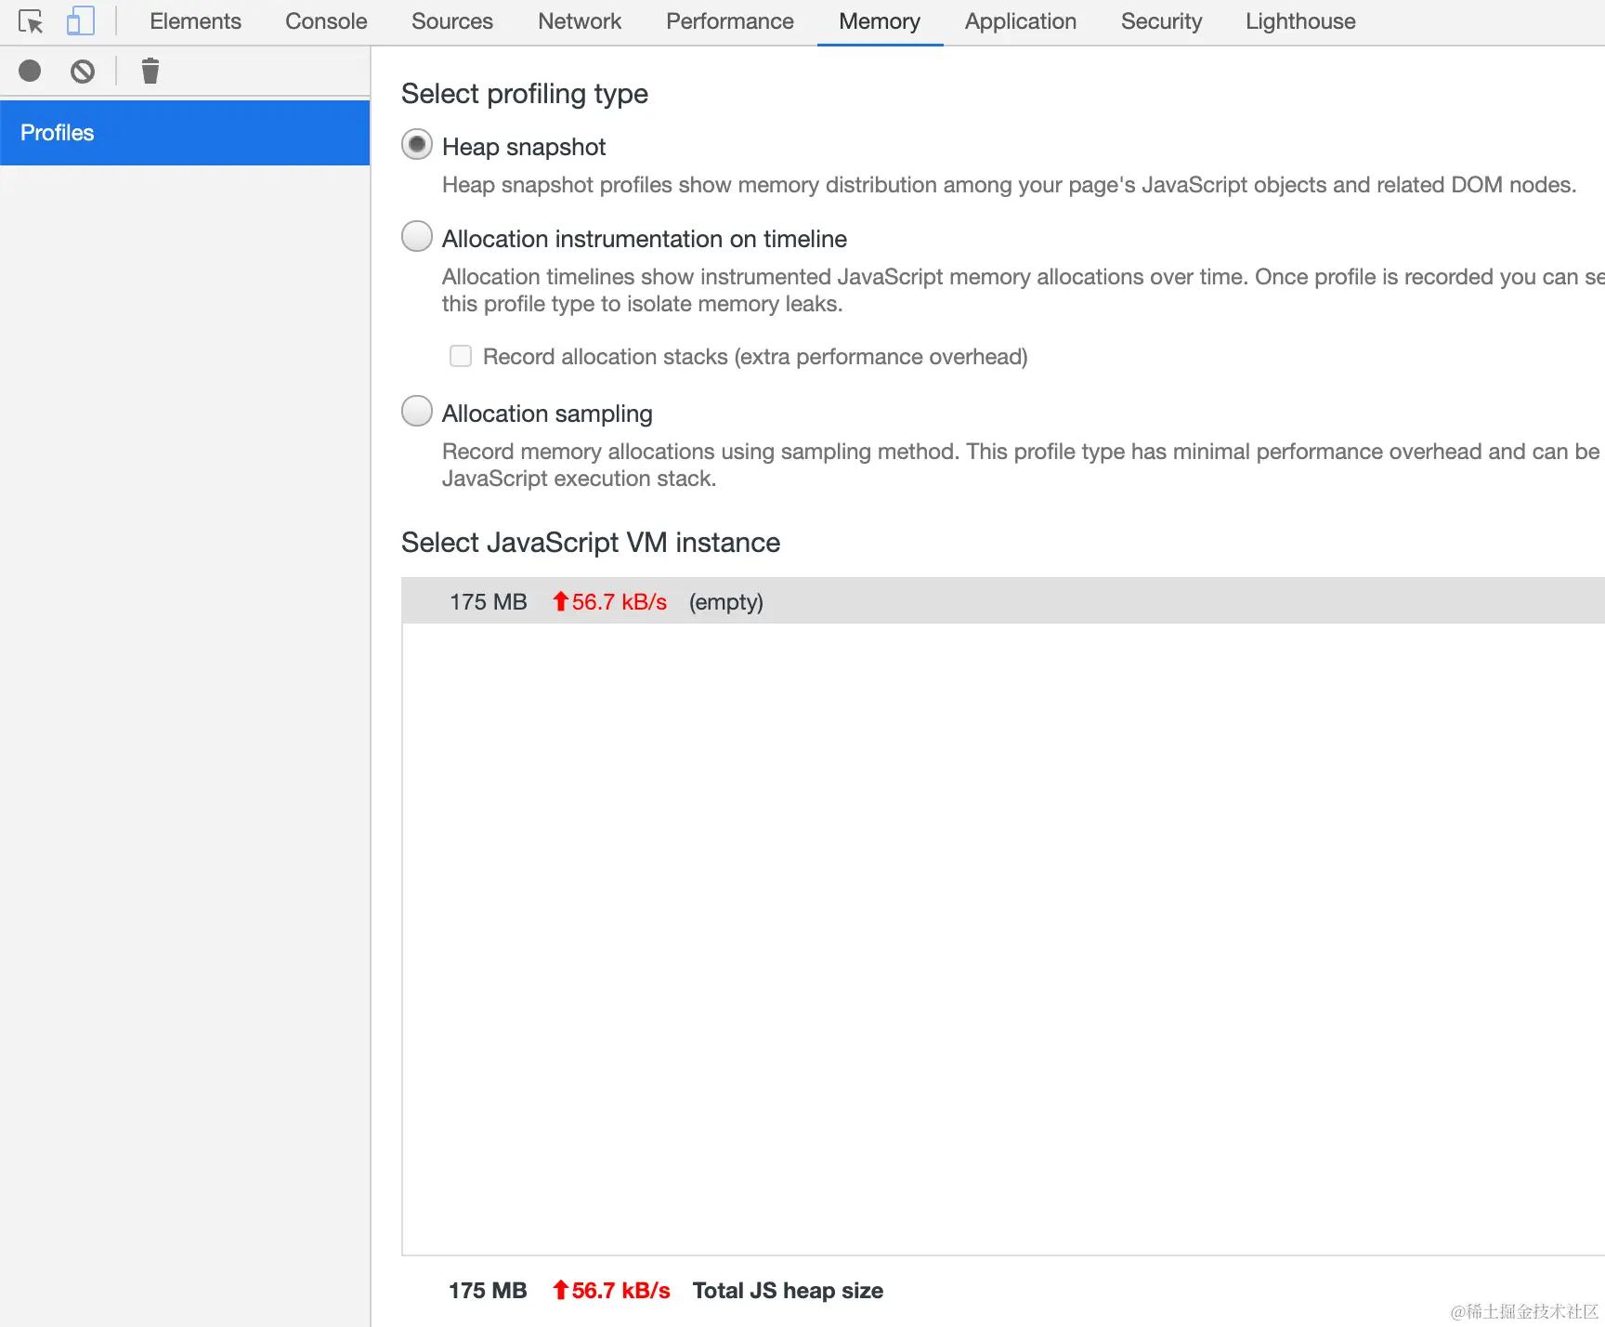The width and height of the screenshot is (1605, 1327).
Task: Toggle the device toolbar icon
Action: [x=81, y=21]
